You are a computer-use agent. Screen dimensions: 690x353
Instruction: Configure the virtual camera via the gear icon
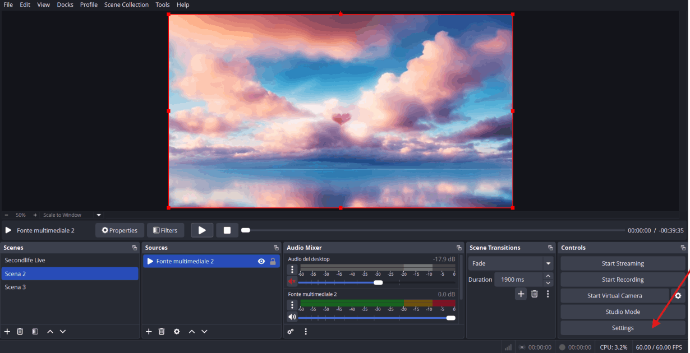678,296
